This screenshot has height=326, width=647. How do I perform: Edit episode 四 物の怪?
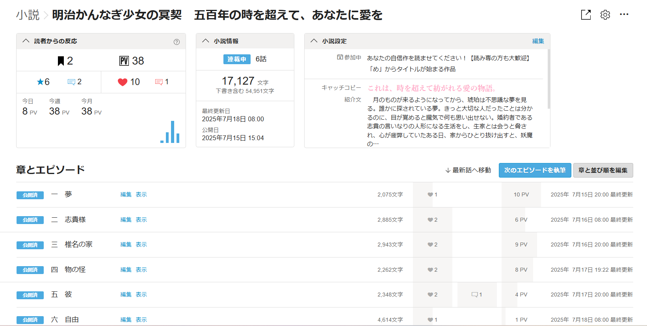click(x=126, y=270)
